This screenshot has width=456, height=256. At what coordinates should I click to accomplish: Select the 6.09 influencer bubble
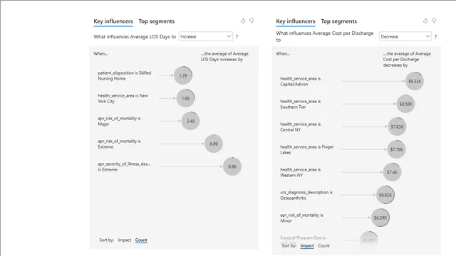coord(214,144)
